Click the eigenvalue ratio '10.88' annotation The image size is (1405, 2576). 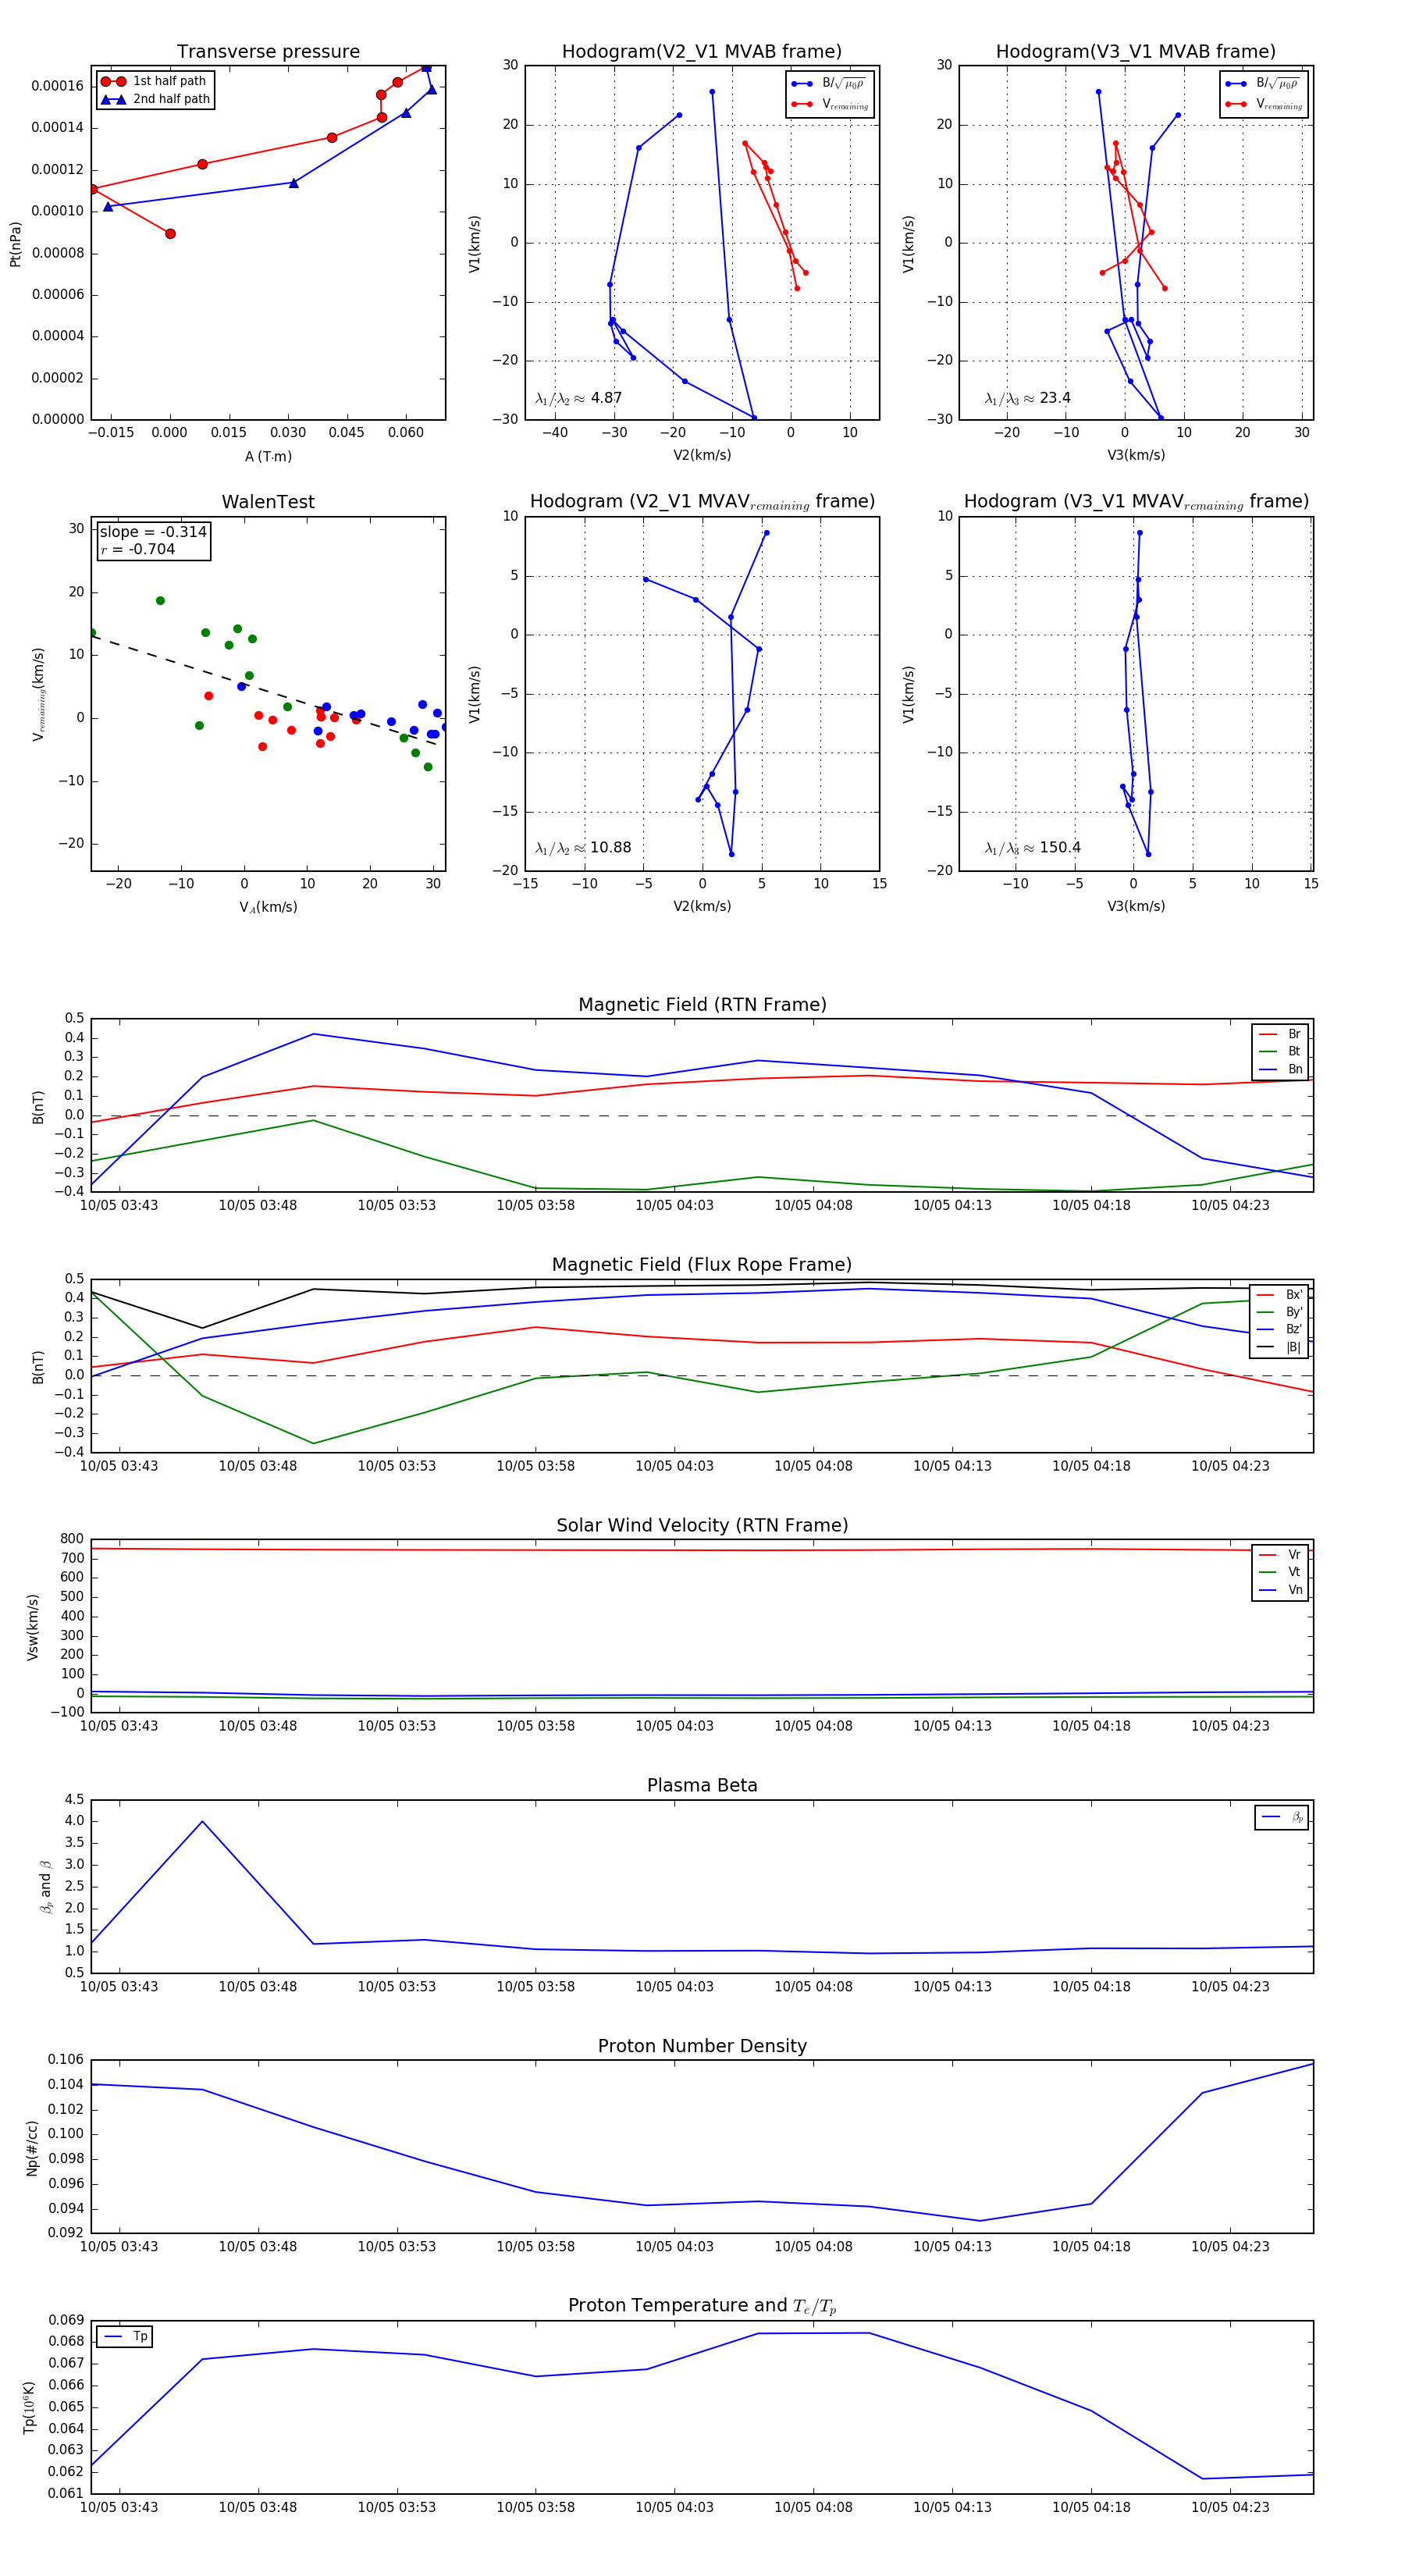(x=583, y=848)
